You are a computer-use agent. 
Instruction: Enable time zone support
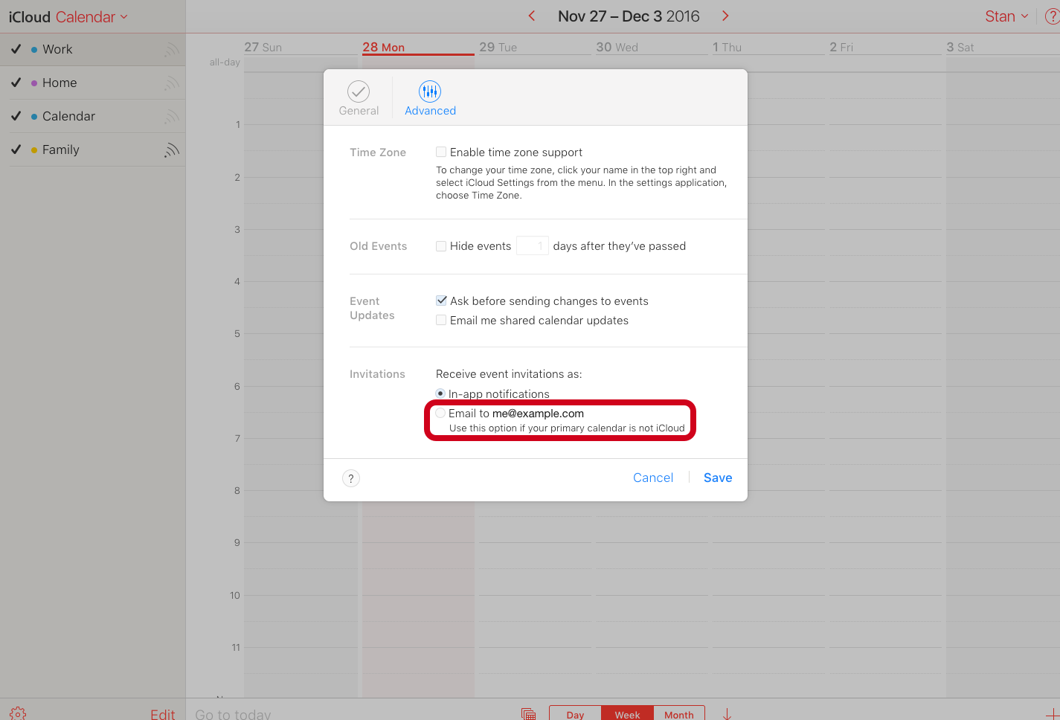pyautogui.click(x=440, y=152)
